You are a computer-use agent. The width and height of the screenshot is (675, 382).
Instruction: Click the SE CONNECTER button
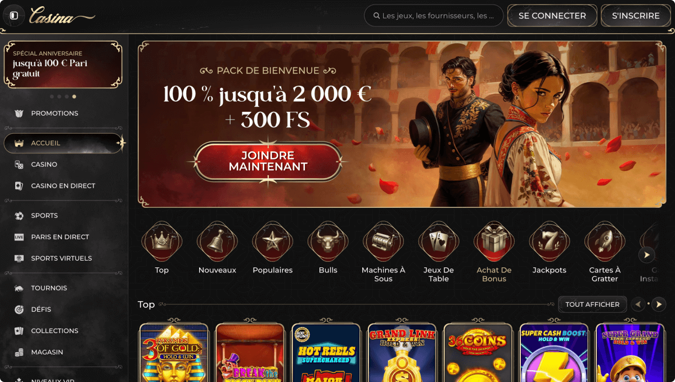(x=552, y=16)
